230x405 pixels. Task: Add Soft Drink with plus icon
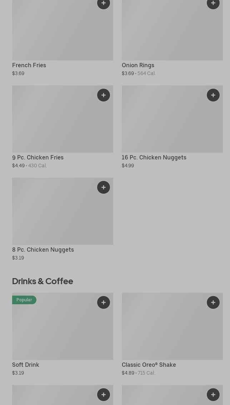104,302
